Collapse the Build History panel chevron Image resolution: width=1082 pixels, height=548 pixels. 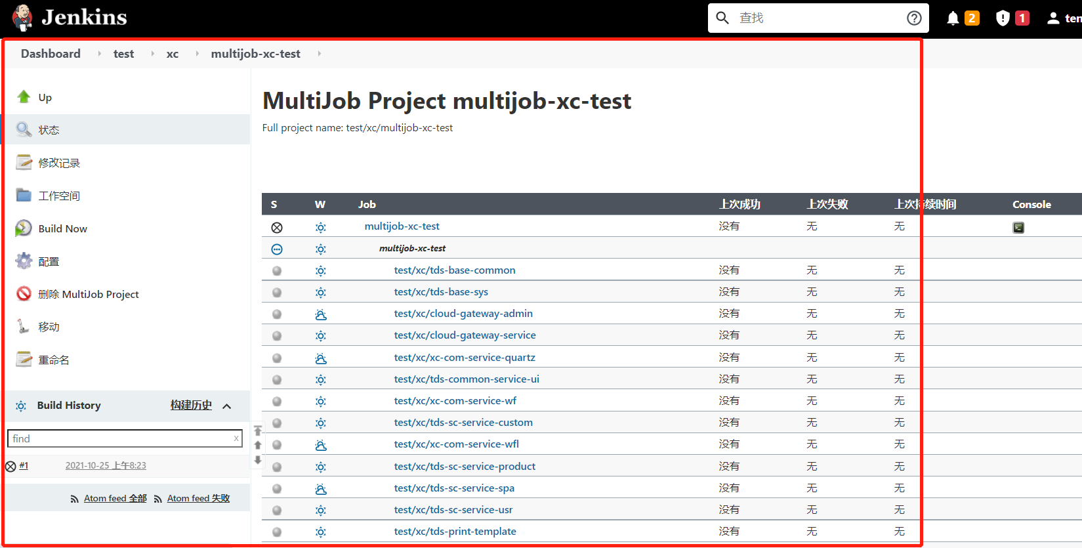click(x=227, y=406)
